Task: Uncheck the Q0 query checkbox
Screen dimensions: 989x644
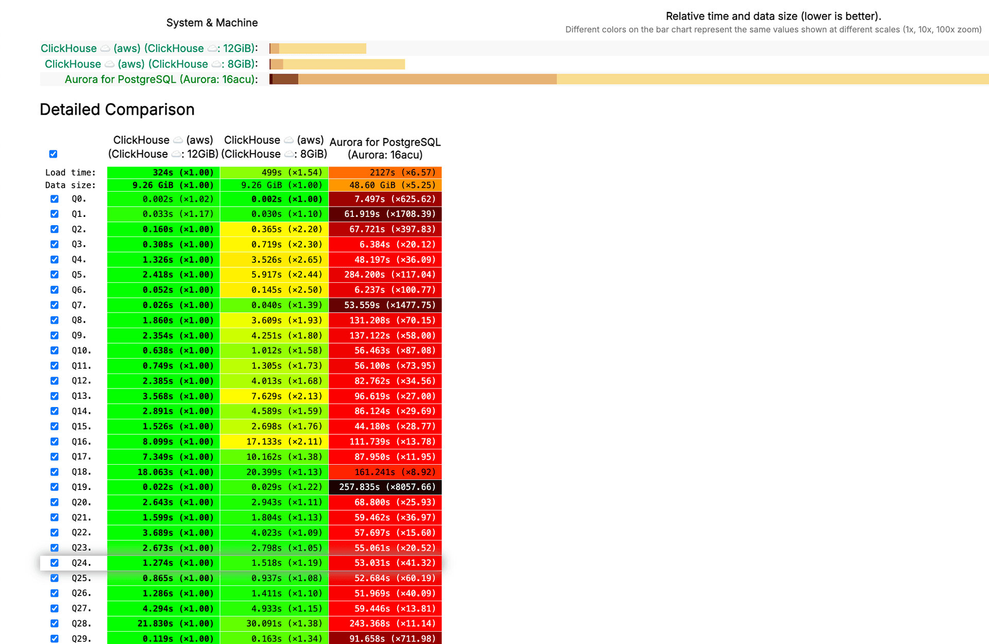Action: point(55,199)
